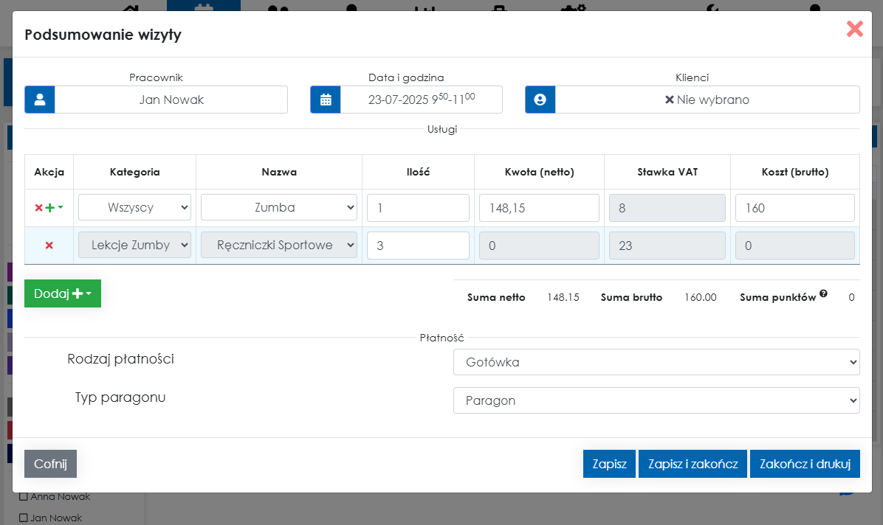Viewport: 883px width, 525px height.
Task: Open the Wszyscy category dropdown
Action: [x=134, y=208]
